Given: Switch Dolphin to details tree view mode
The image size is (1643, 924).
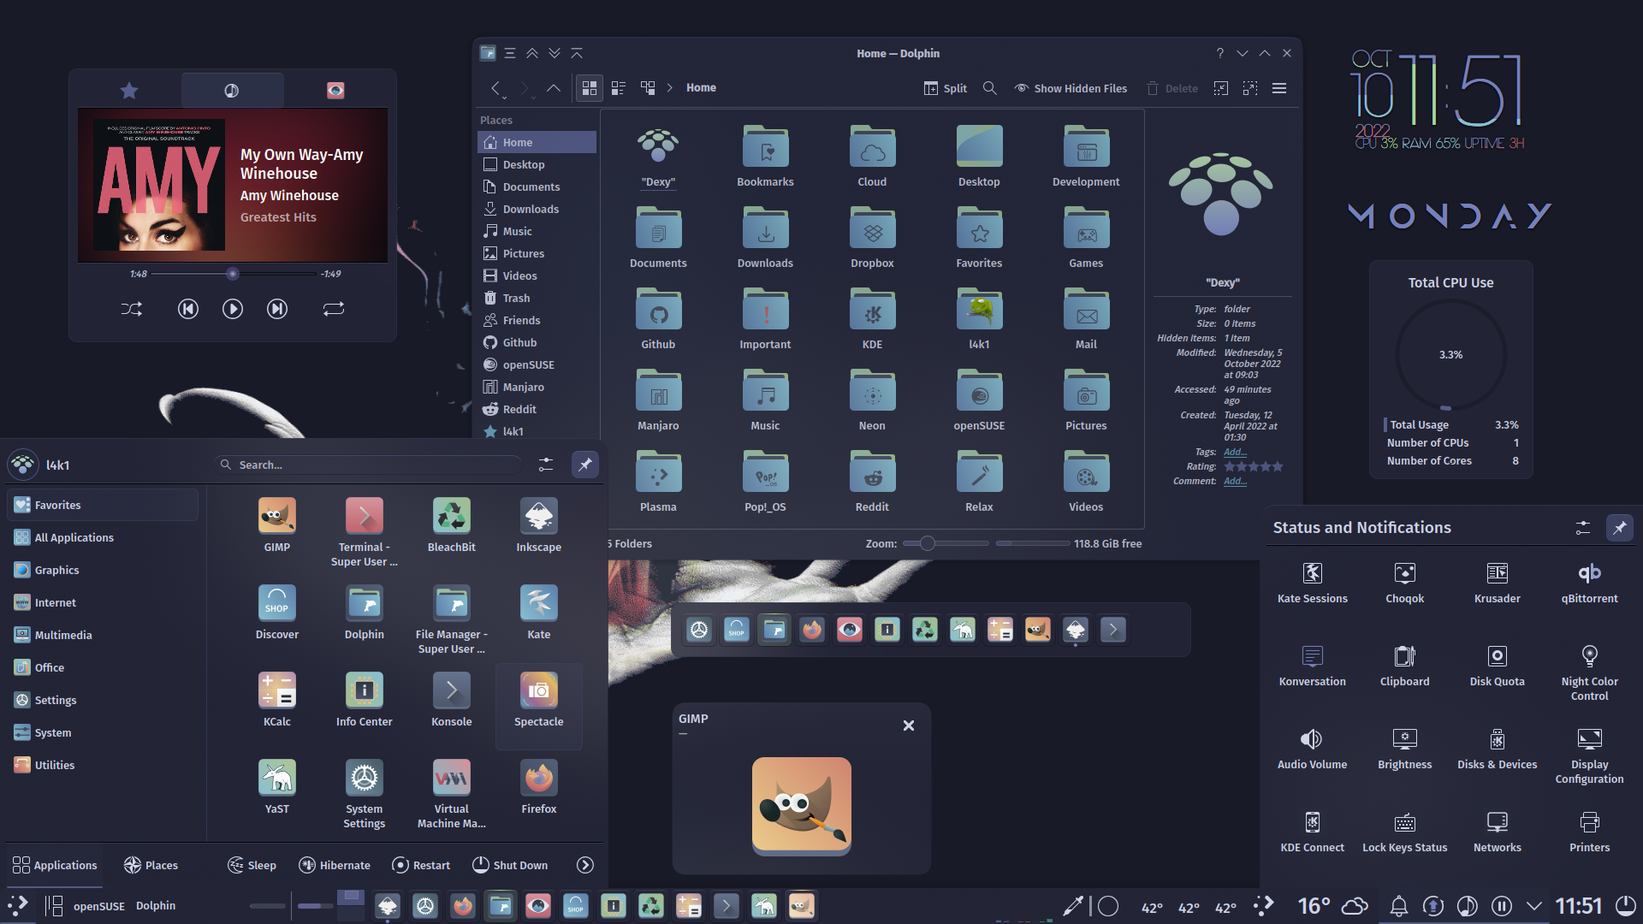Looking at the screenshot, I should 648,88.
